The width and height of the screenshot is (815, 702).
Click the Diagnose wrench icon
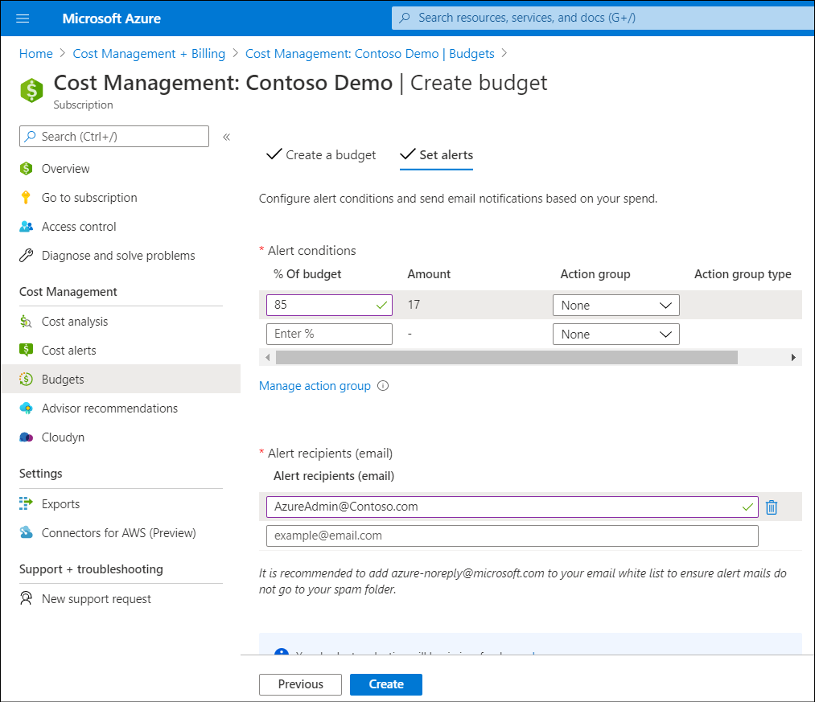26,256
